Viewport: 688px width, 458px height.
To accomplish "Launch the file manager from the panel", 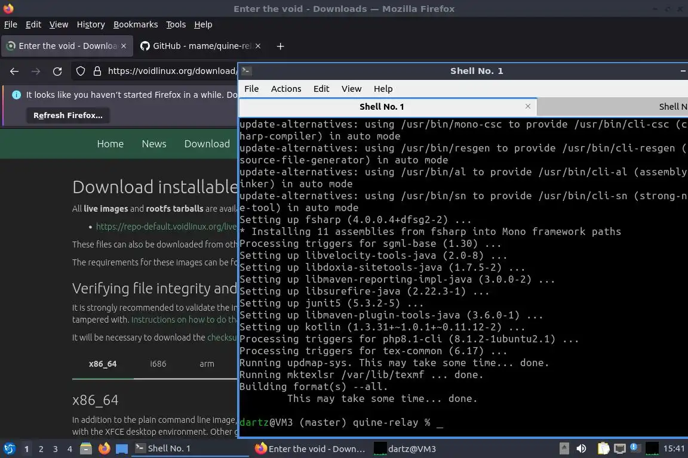I will point(86,448).
